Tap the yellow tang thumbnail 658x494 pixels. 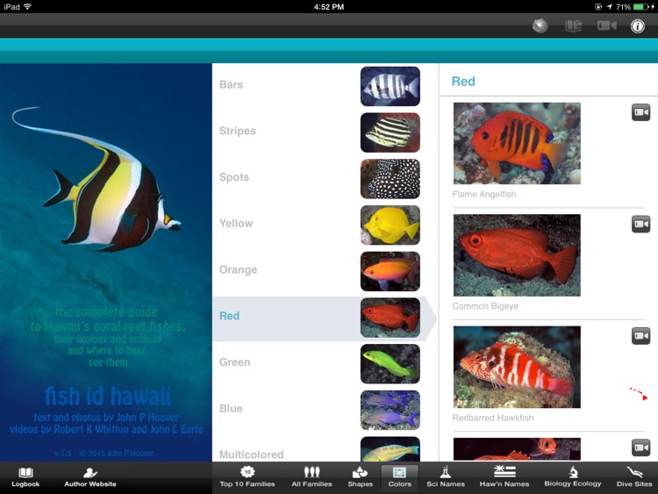pyautogui.click(x=390, y=225)
